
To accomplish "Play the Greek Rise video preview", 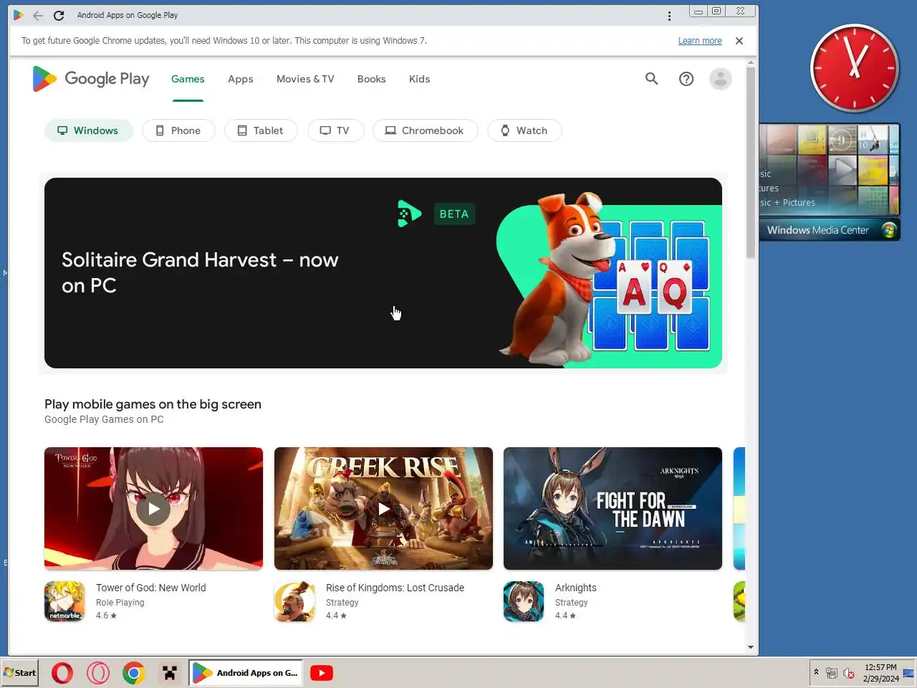I will coord(383,509).
